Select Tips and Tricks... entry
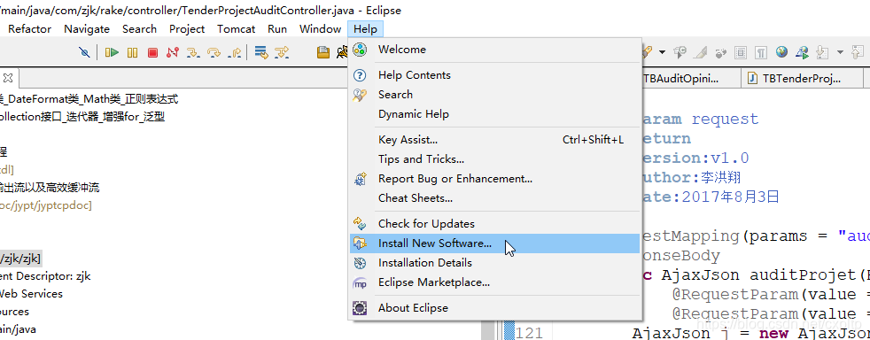The height and width of the screenshot is (340, 870). [495, 159]
